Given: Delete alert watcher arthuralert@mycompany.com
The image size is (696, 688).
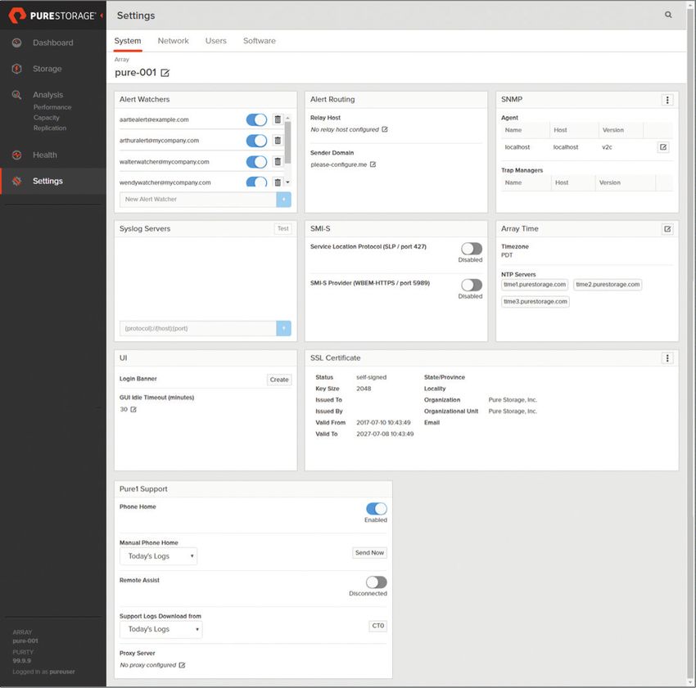Looking at the screenshot, I should pyautogui.click(x=278, y=140).
